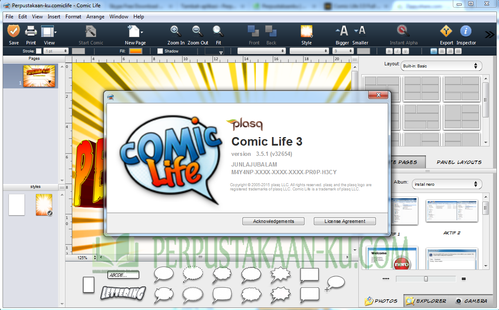This screenshot has height=310, width=499.
Task: Open the View icon dropdown arrow
Action: 56,32
